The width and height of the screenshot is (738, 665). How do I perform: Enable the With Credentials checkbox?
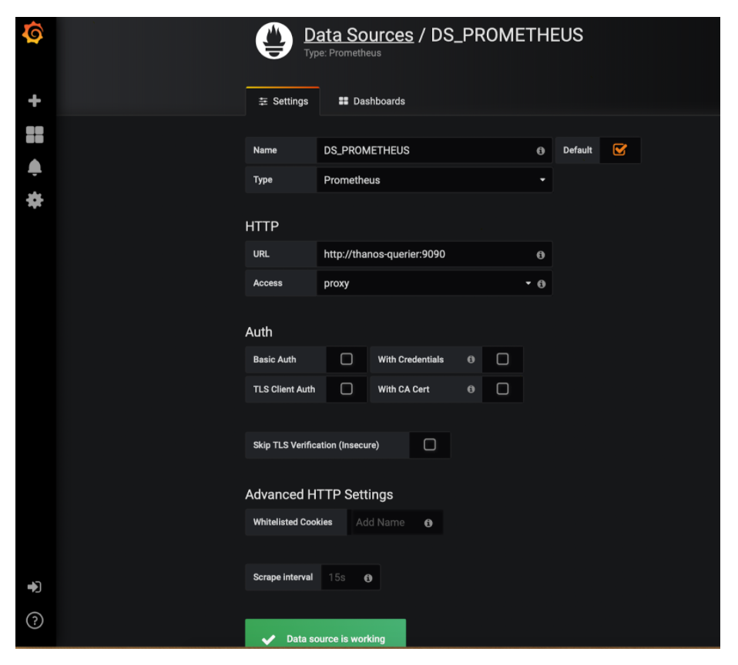pyautogui.click(x=503, y=359)
